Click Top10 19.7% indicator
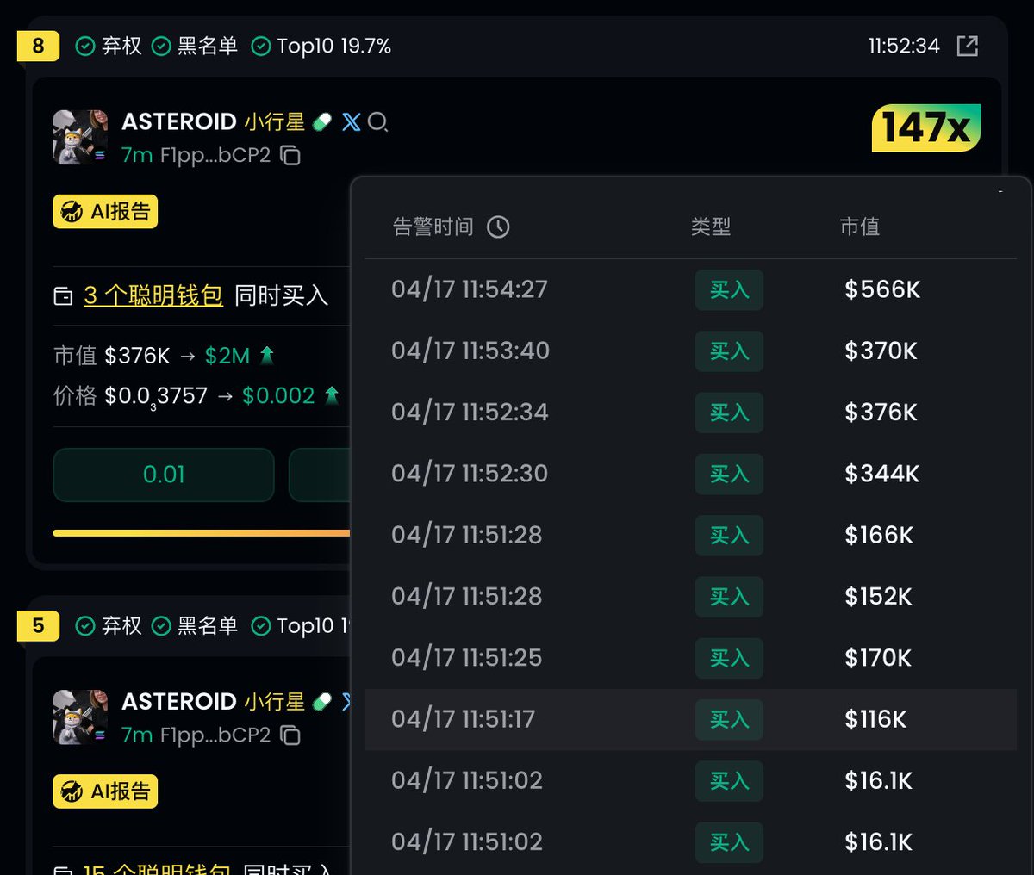 321,46
